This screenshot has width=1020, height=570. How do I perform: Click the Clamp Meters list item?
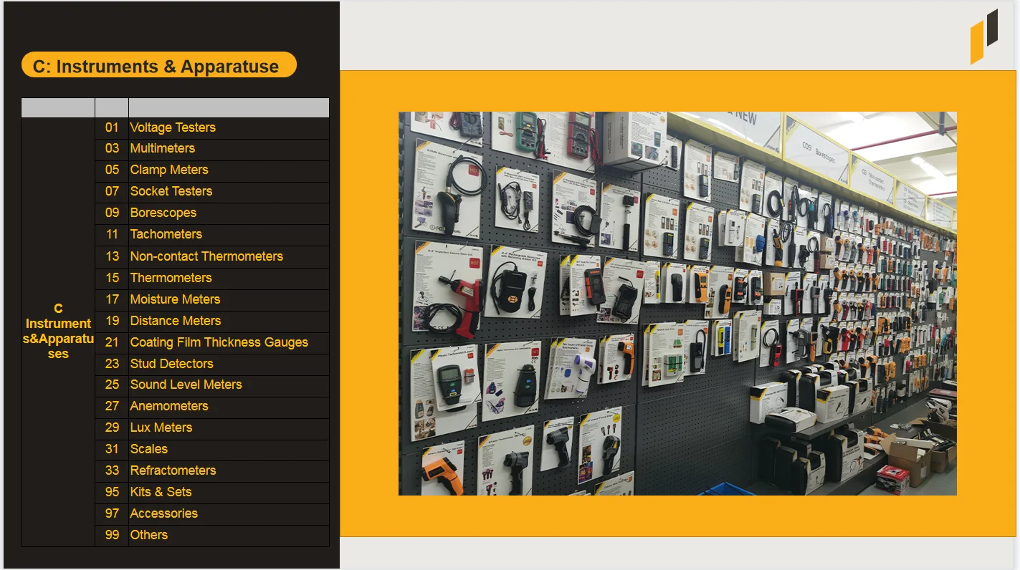click(x=169, y=170)
